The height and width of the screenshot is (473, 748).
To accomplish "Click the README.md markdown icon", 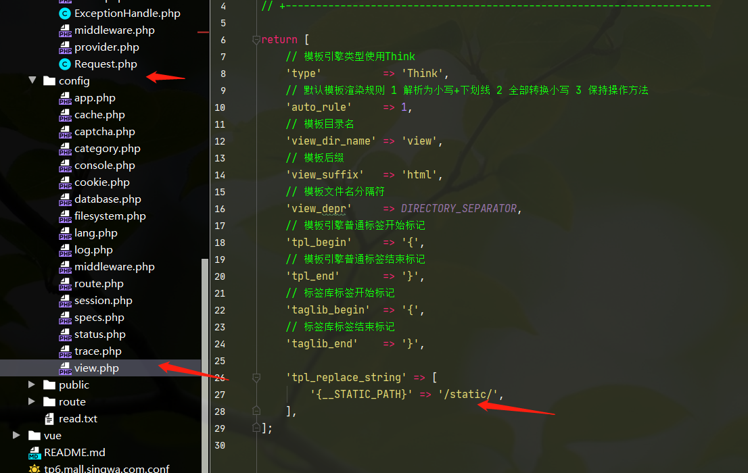I will 34,453.
